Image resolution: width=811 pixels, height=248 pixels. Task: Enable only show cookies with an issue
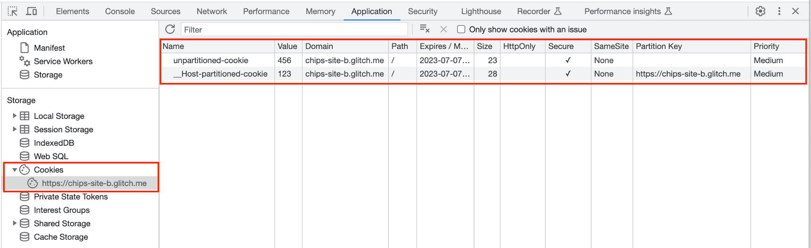[461, 30]
